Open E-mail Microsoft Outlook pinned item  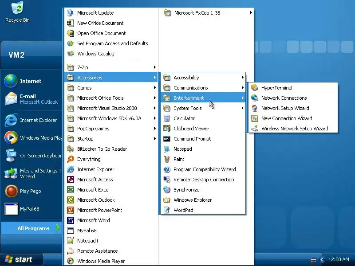tap(31, 99)
